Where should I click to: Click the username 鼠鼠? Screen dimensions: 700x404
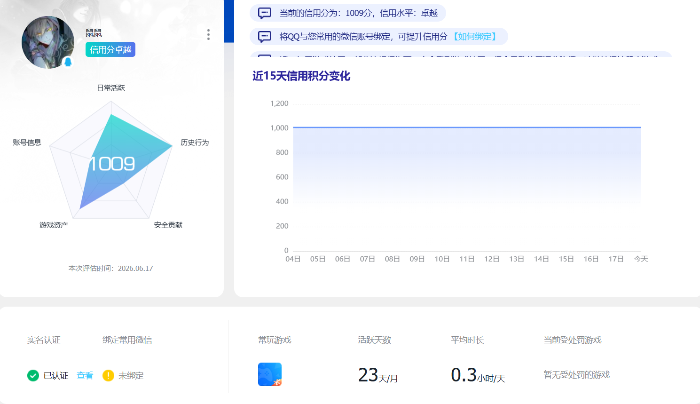[x=94, y=33]
